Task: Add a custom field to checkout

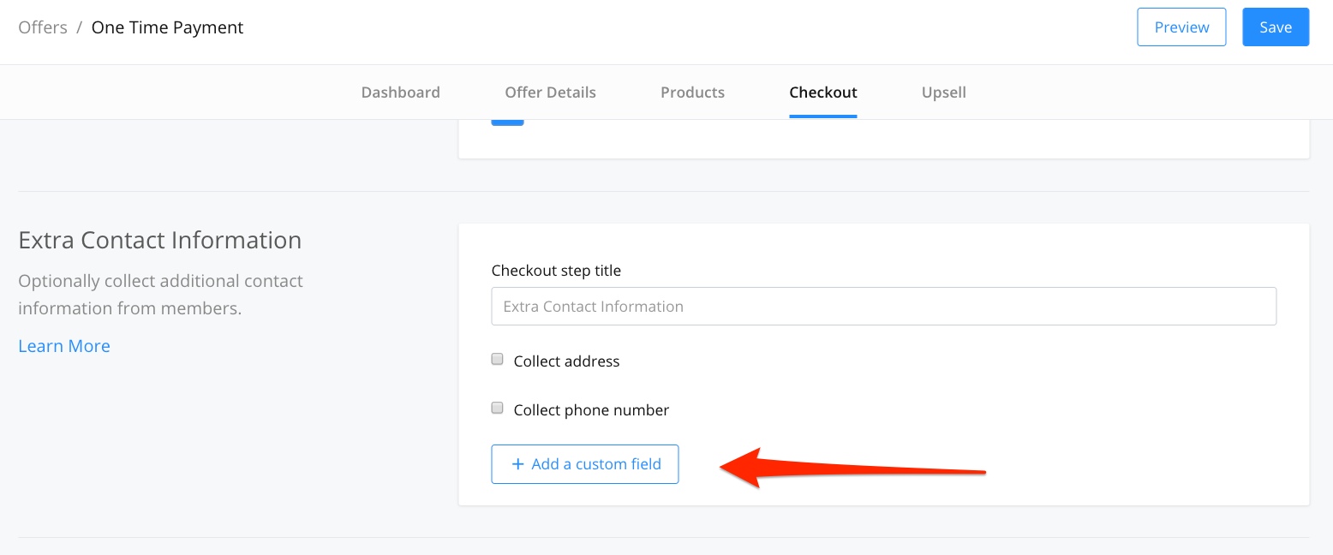Action: coord(585,464)
